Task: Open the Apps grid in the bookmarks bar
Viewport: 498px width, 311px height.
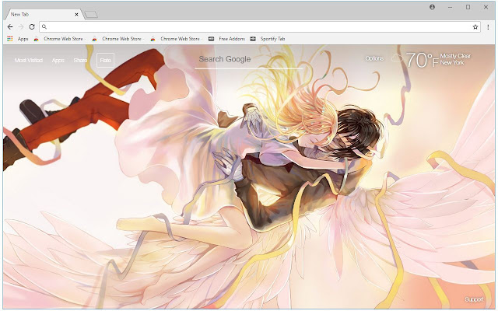Action: pos(17,39)
